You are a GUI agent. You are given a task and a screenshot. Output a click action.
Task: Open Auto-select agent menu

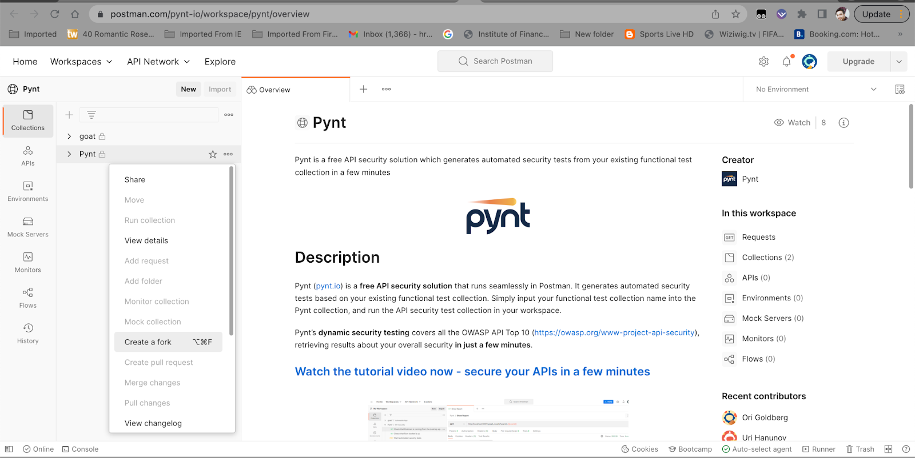tap(757, 449)
